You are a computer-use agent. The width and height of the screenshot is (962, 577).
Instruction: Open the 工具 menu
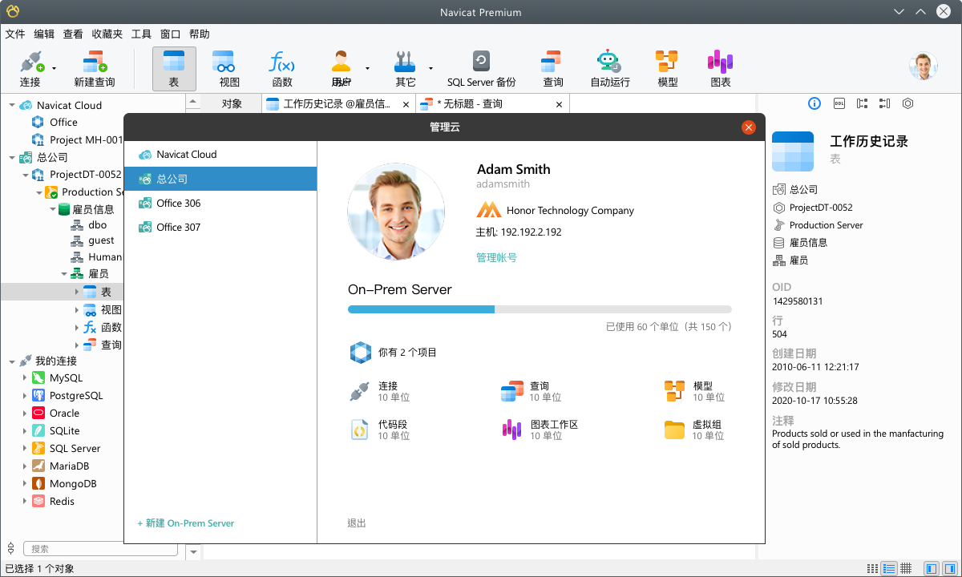[x=141, y=34]
